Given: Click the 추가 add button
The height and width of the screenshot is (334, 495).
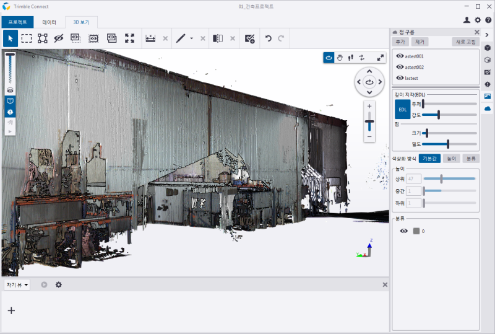Looking at the screenshot, I should [x=401, y=42].
